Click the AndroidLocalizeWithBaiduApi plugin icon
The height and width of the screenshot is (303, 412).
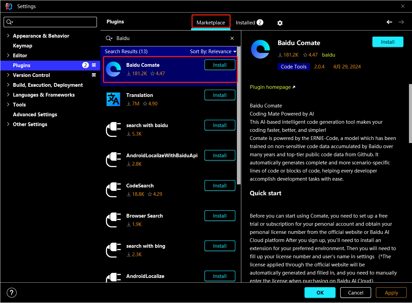(x=113, y=160)
